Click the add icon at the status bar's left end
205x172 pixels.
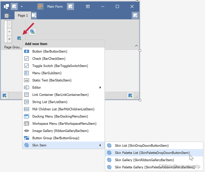coord(5,96)
